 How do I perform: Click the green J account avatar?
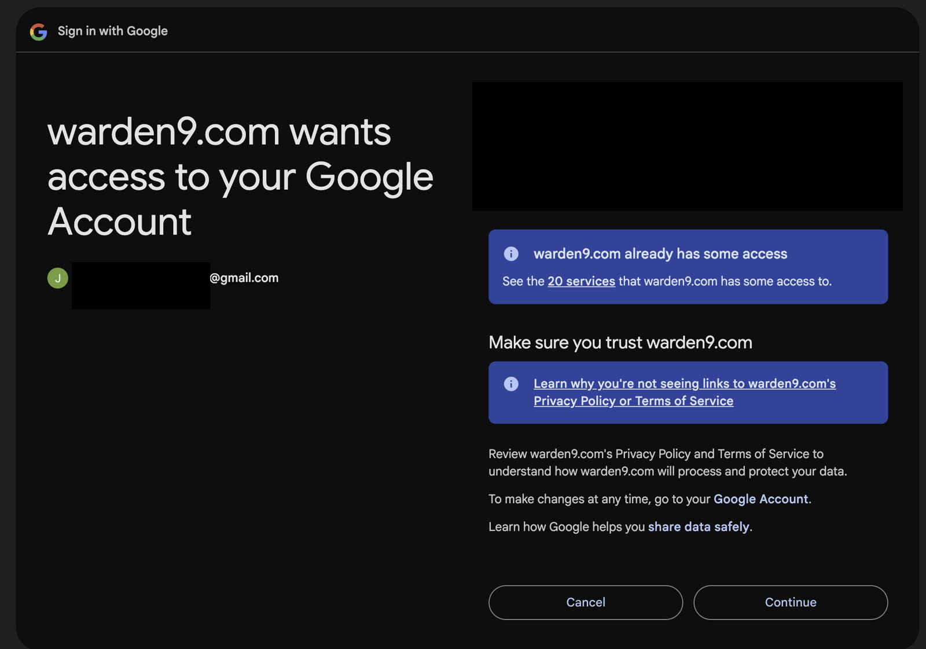[58, 278]
